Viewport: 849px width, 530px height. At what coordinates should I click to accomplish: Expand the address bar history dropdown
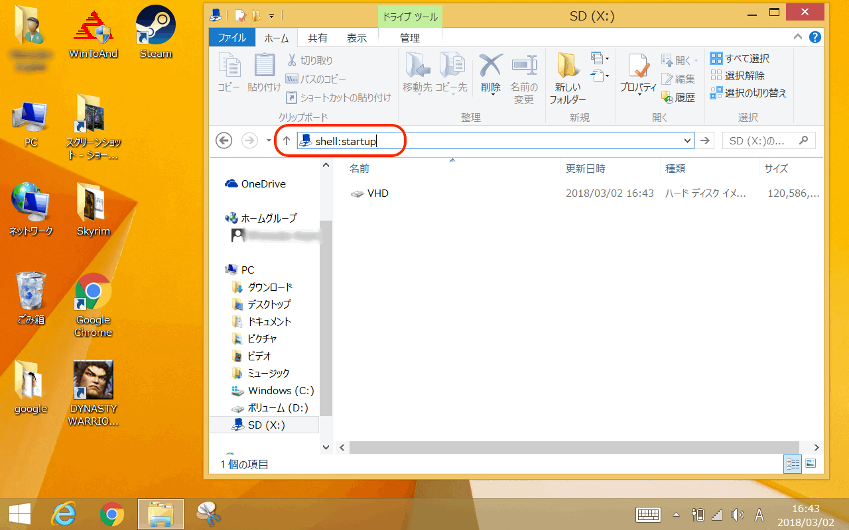pyautogui.click(x=687, y=140)
